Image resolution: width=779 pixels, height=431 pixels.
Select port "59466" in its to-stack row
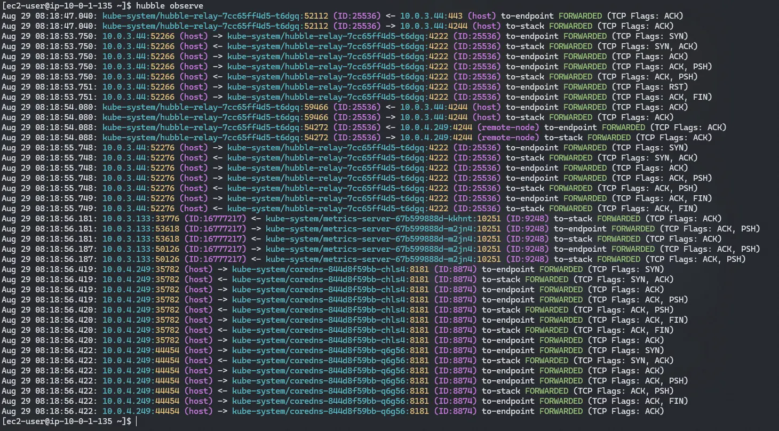316,117
